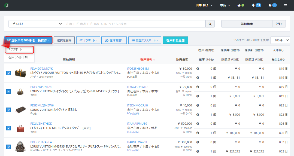
Task: Click info icon beside ¥ 227,272 cost row
Action: [x=198, y=151]
